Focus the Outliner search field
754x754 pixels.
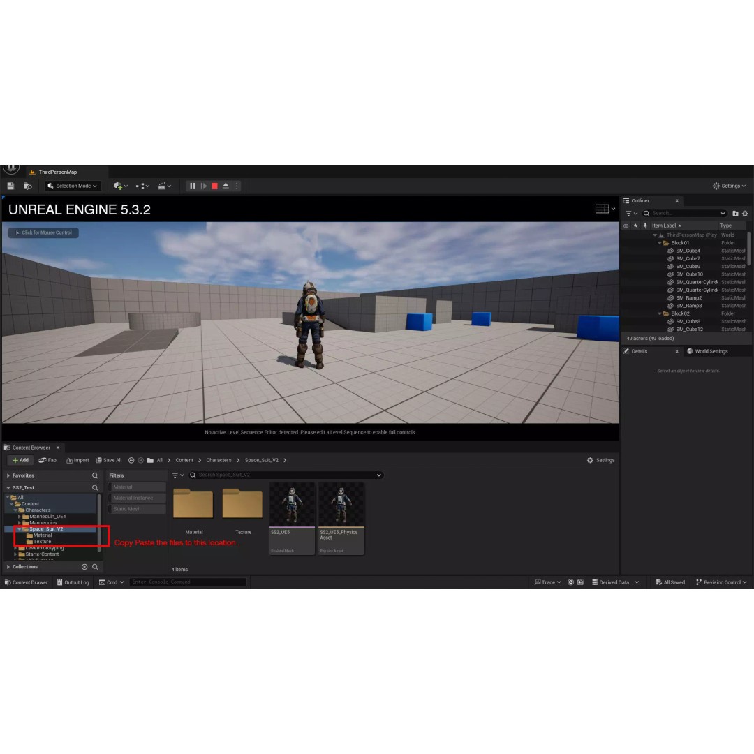tap(684, 213)
